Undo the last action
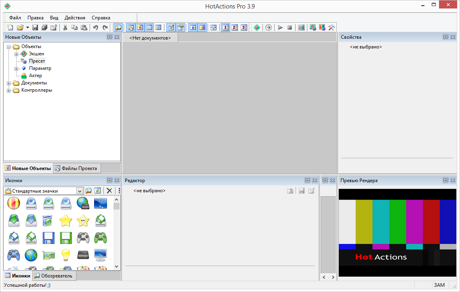The height and width of the screenshot is (292, 460). [96, 27]
